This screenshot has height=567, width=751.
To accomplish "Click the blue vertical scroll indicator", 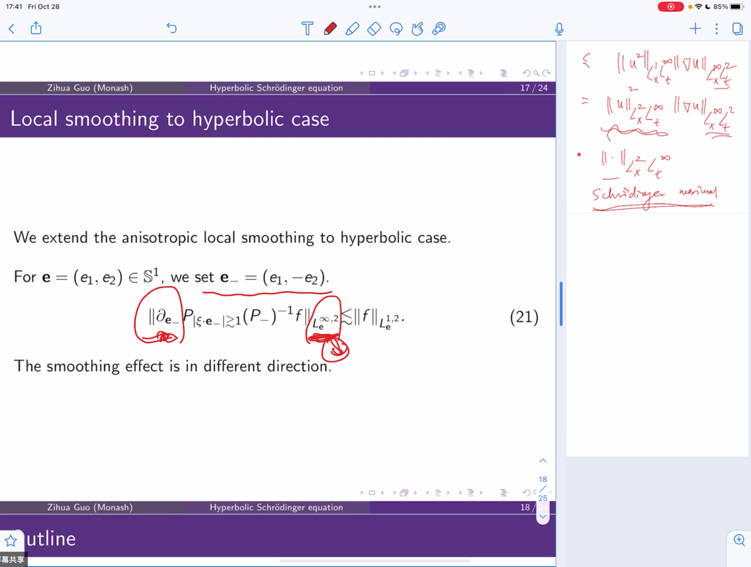I will click(561, 304).
